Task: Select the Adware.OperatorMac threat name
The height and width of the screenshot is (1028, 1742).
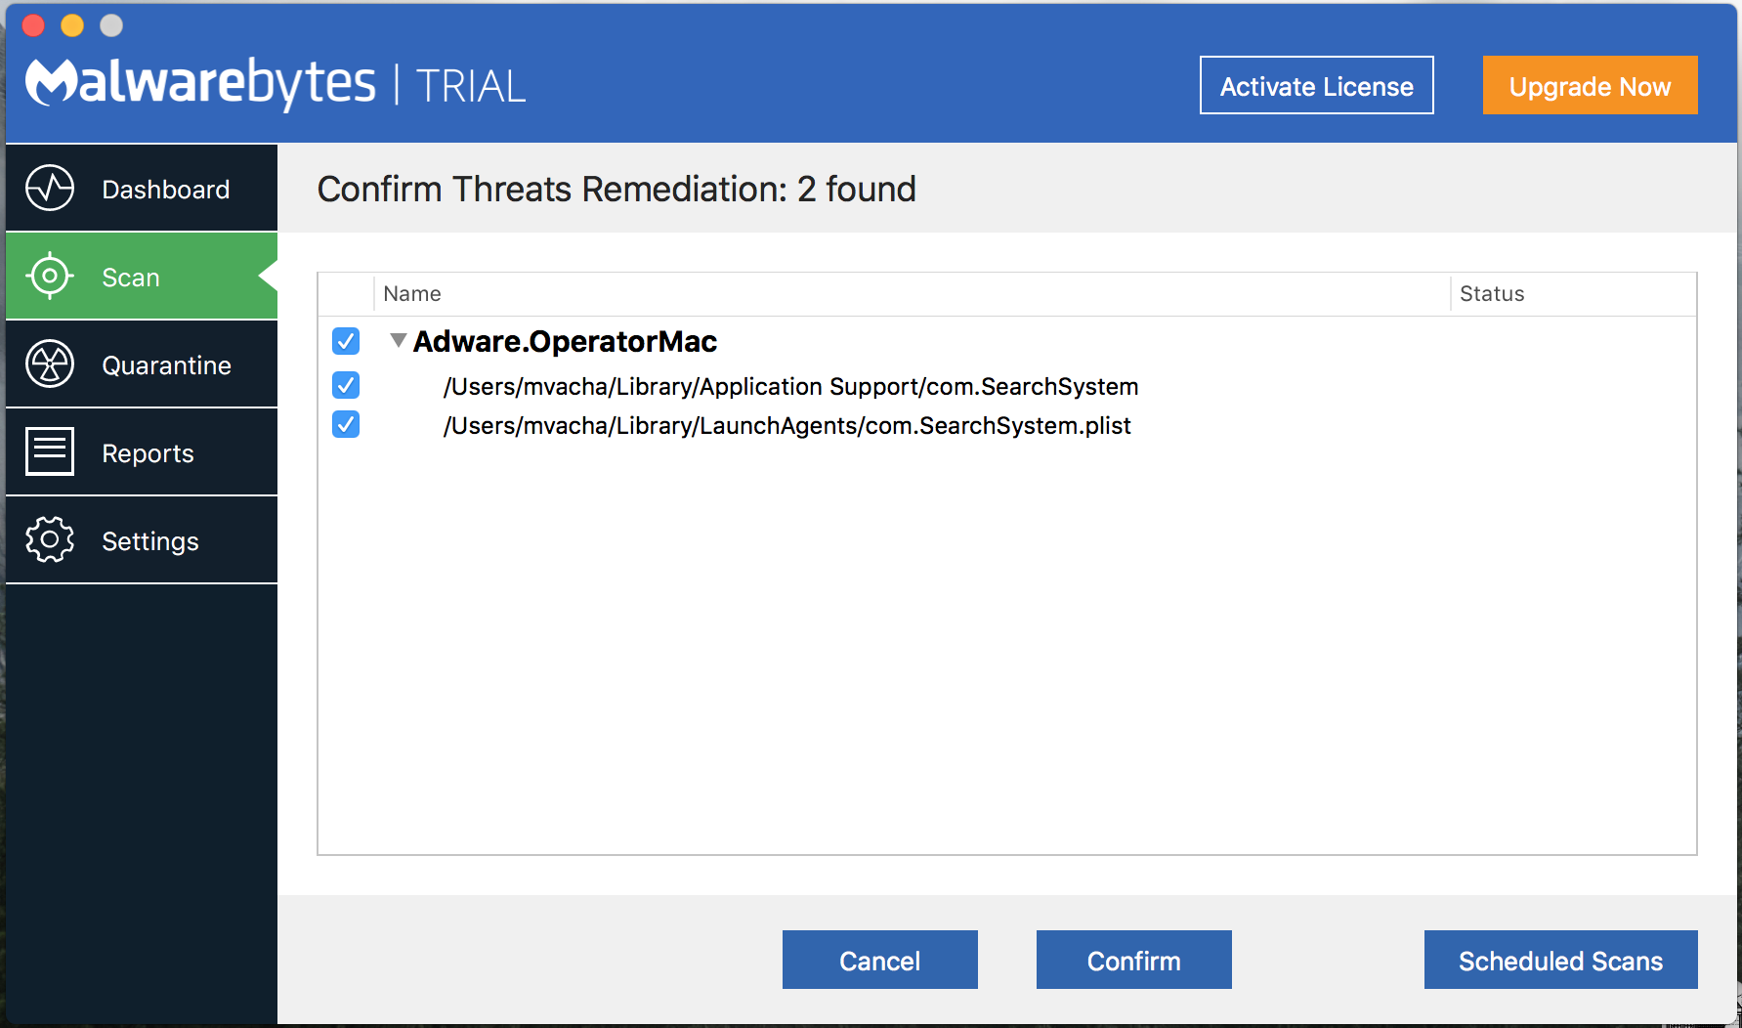Action: click(x=566, y=341)
